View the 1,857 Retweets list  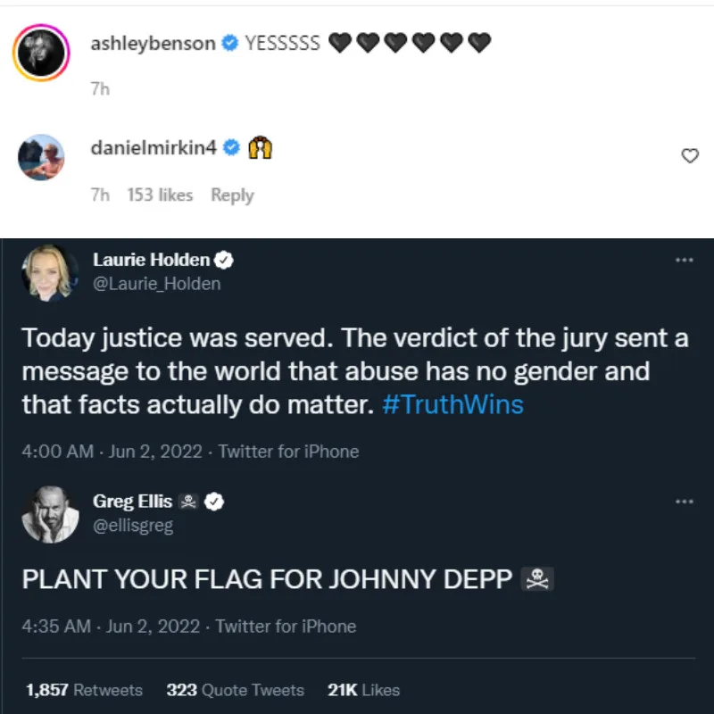point(84,690)
